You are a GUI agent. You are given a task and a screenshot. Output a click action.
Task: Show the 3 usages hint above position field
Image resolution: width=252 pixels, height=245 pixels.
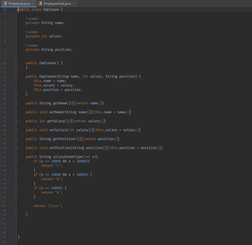tap(32, 45)
